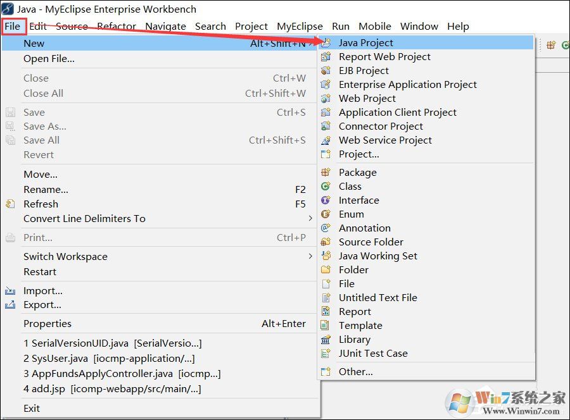Click the JUnit Test Case icon
This screenshot has width=570, height=420.
(x=326, y=354)
